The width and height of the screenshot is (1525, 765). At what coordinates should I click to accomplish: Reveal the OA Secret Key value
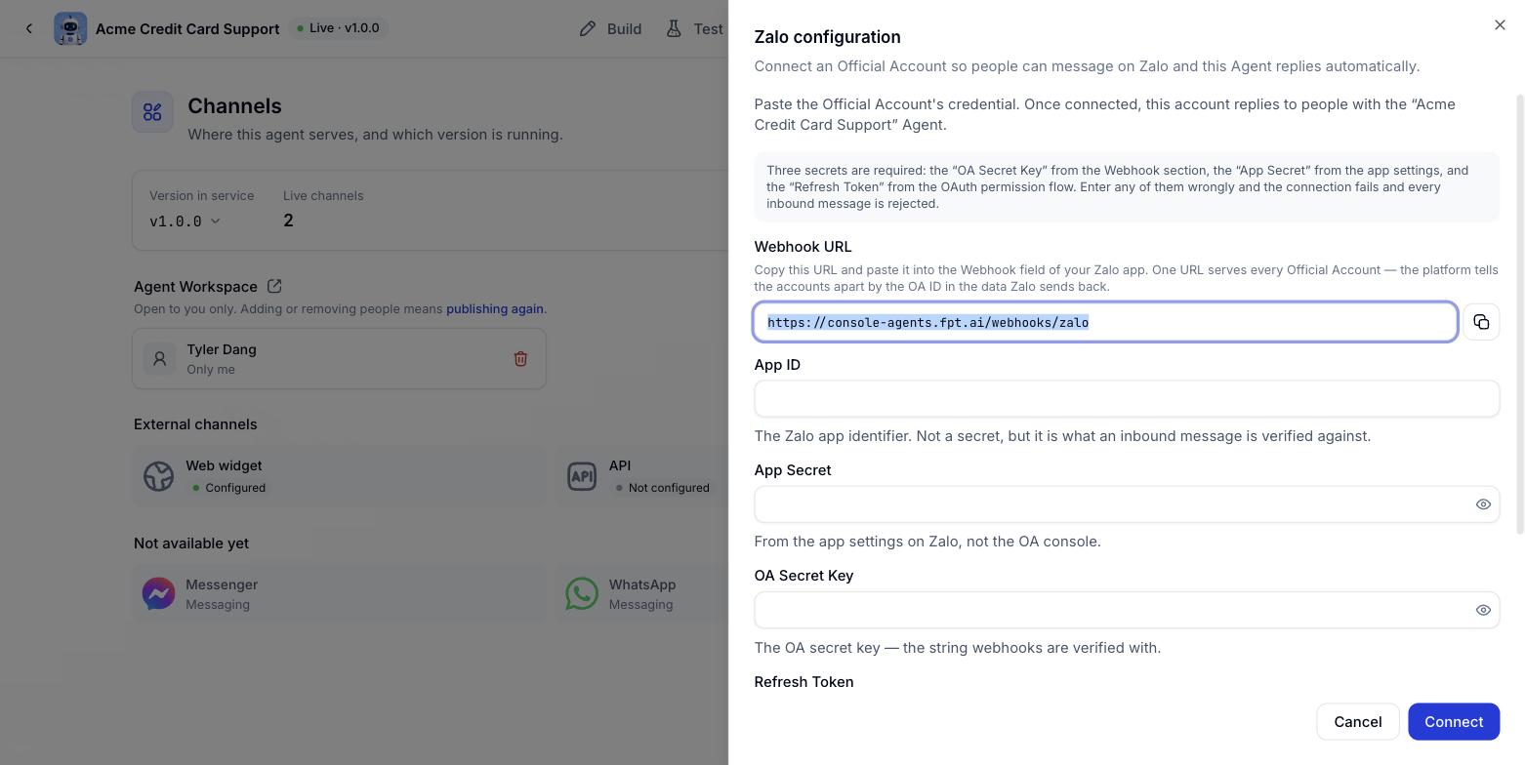click(x=1483, y=610)
